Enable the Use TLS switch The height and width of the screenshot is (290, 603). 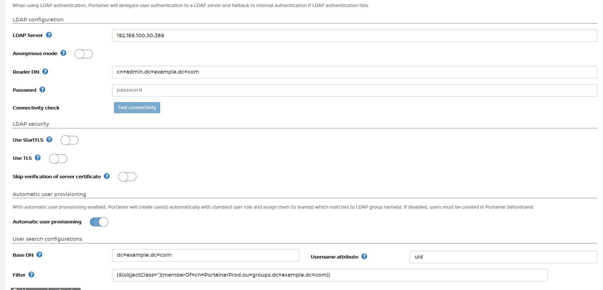point(58,159)
